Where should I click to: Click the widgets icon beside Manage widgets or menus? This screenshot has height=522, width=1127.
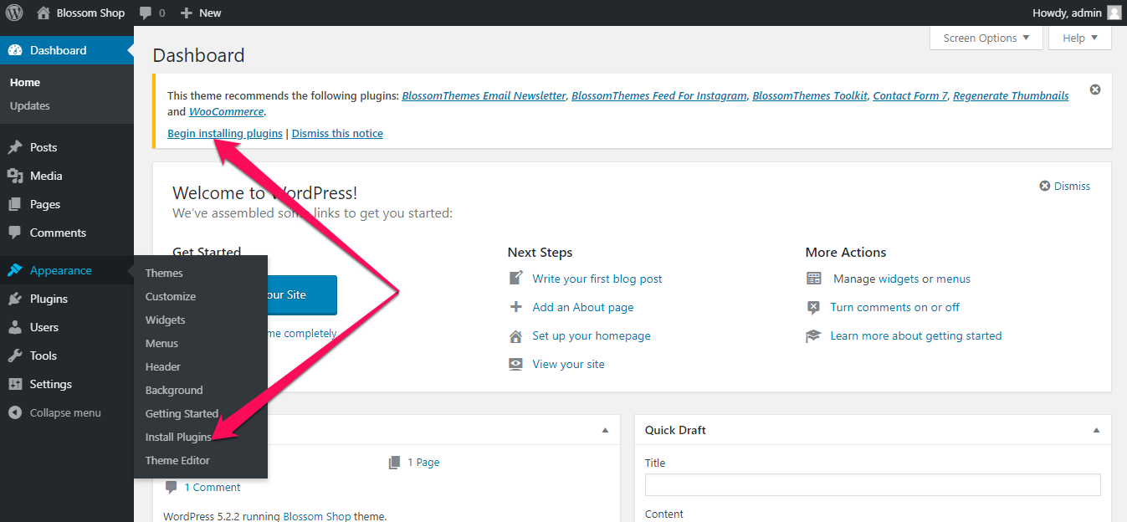click(814, 279)
